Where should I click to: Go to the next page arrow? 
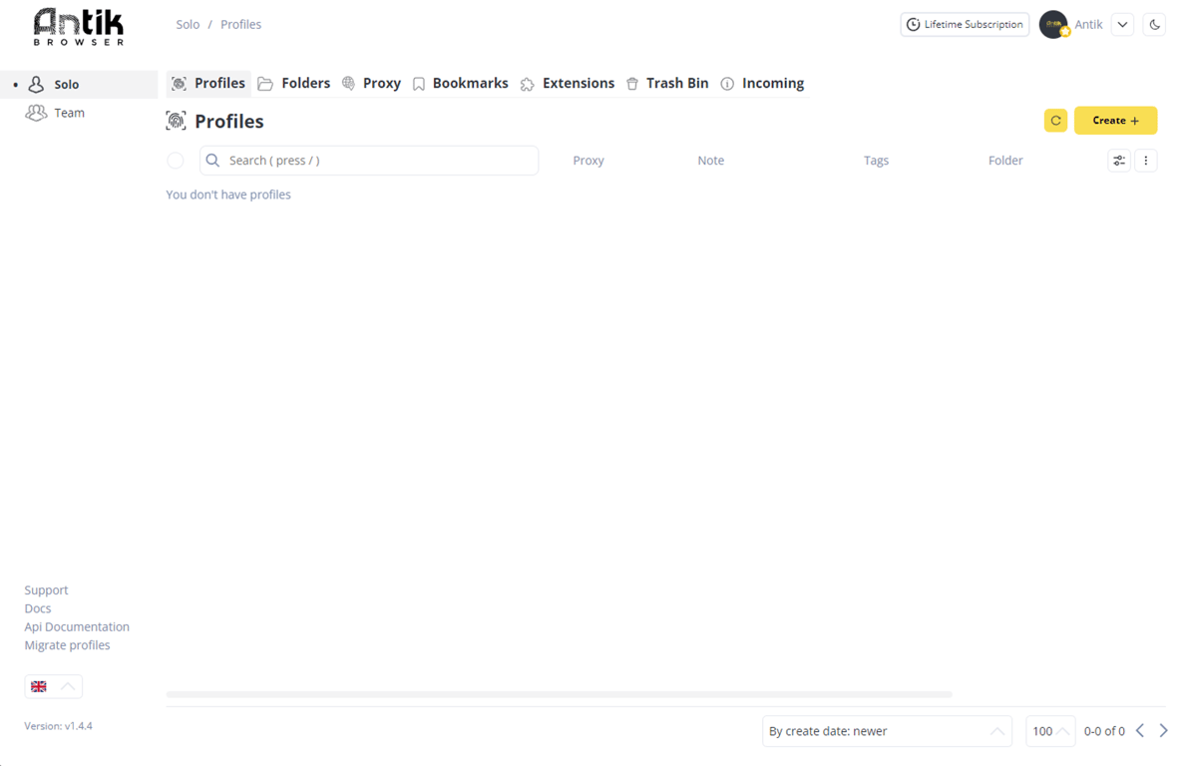(1164, 730)
